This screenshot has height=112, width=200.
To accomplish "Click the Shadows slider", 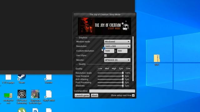I will coord(110,86).
